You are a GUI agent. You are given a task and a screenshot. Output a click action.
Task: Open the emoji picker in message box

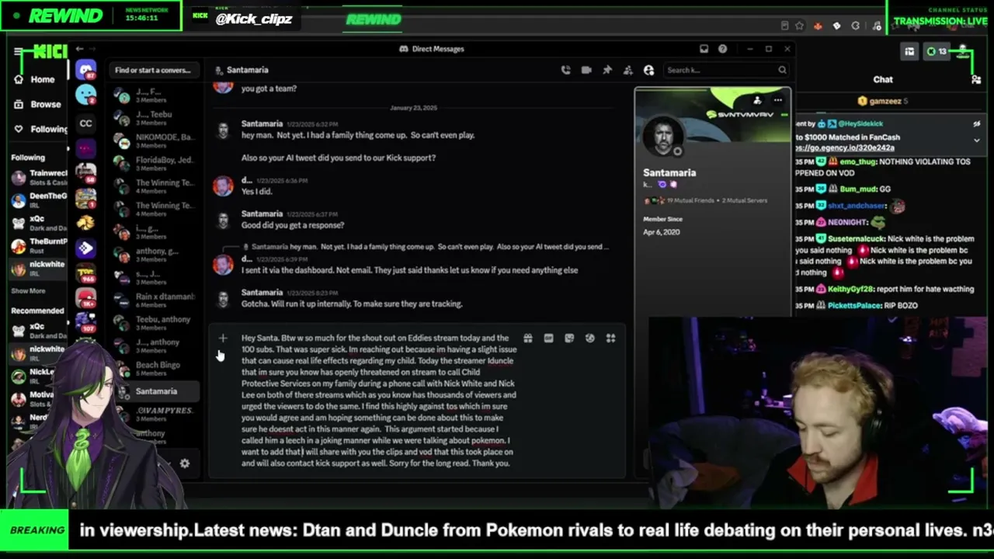[x=589, y=338]
